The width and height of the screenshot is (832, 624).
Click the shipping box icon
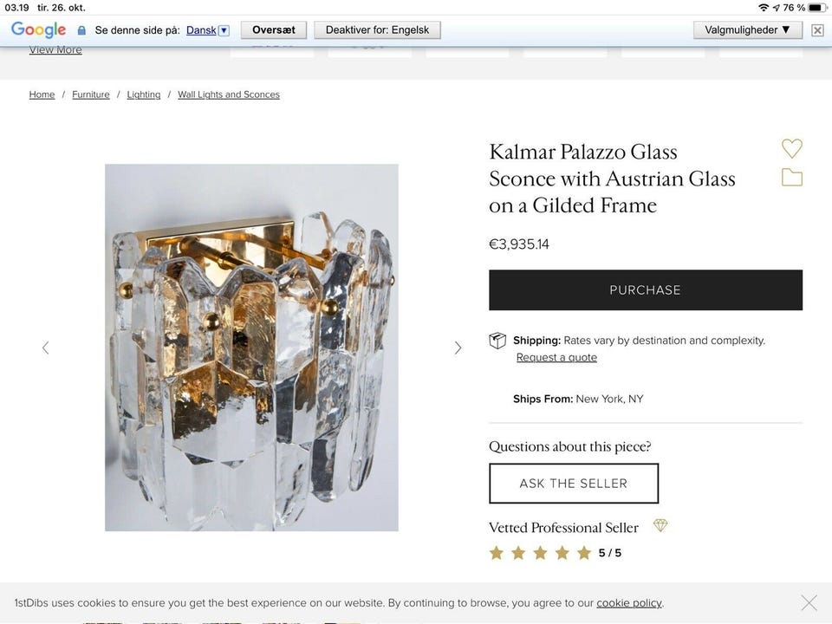coord(497,341)
